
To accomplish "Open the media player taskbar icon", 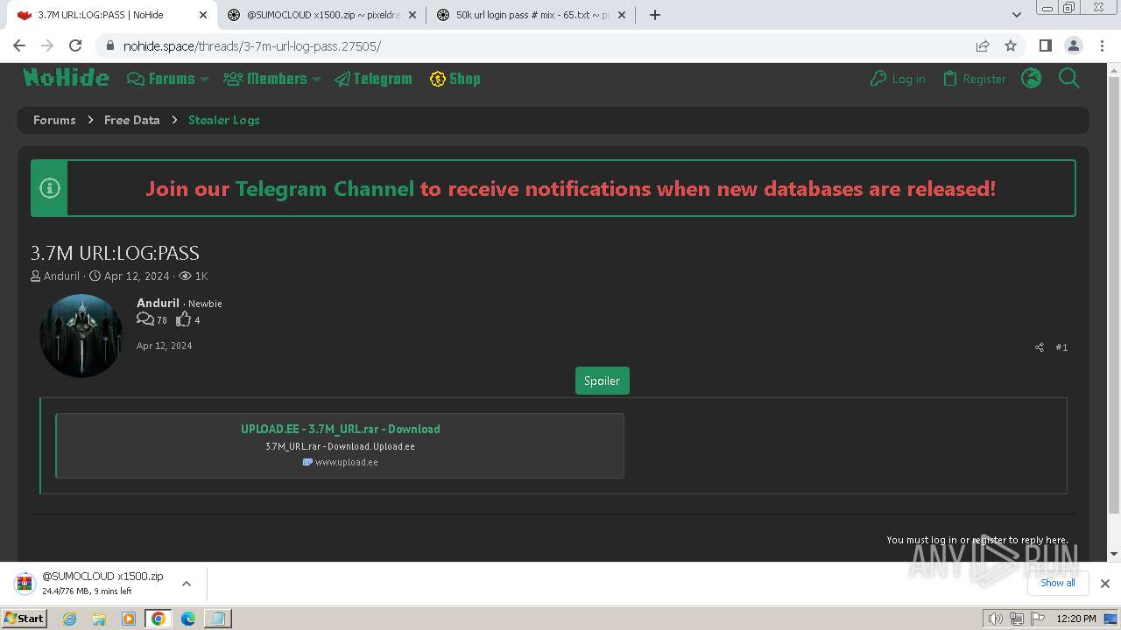I will coord(129,619).
